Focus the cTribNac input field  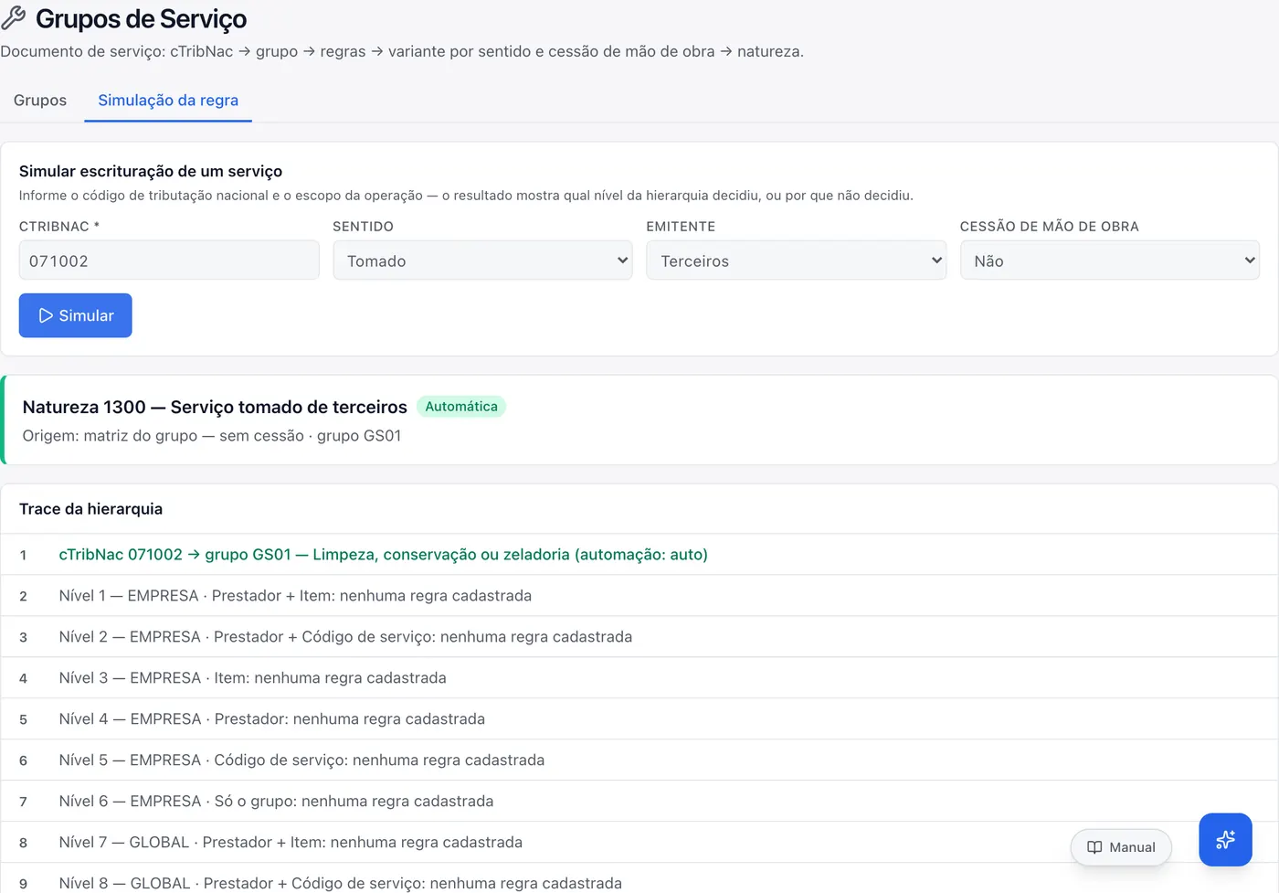pyautogui.click(x=169, y=260)
